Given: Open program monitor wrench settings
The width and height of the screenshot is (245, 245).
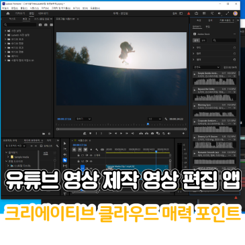Looking at the screenshot, I should click(166, 119).
